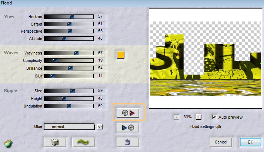Image resolution: width=264 pixels, height=152 pixels.
Task: Click the Horizon slider
Action: pos(68,17)
